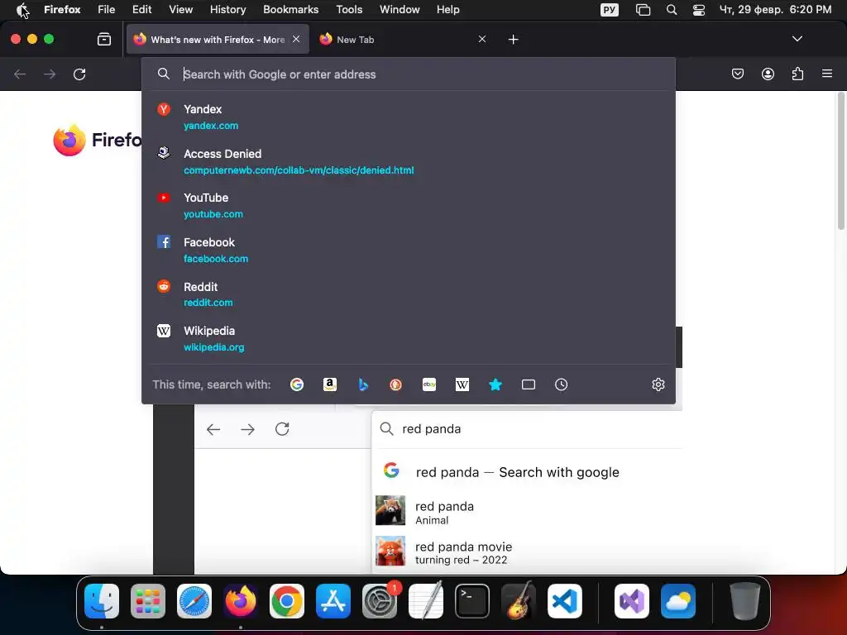This screenshot has width=847, height=635.
Task: Search this time with Wikipedia icon
Action: pos(462,384)
